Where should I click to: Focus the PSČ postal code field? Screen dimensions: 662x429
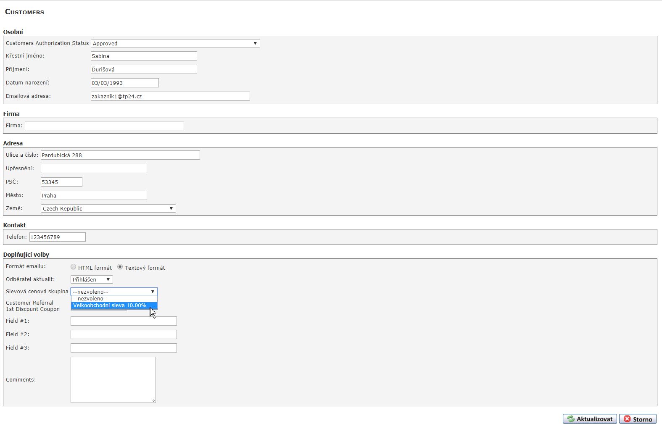61,182
